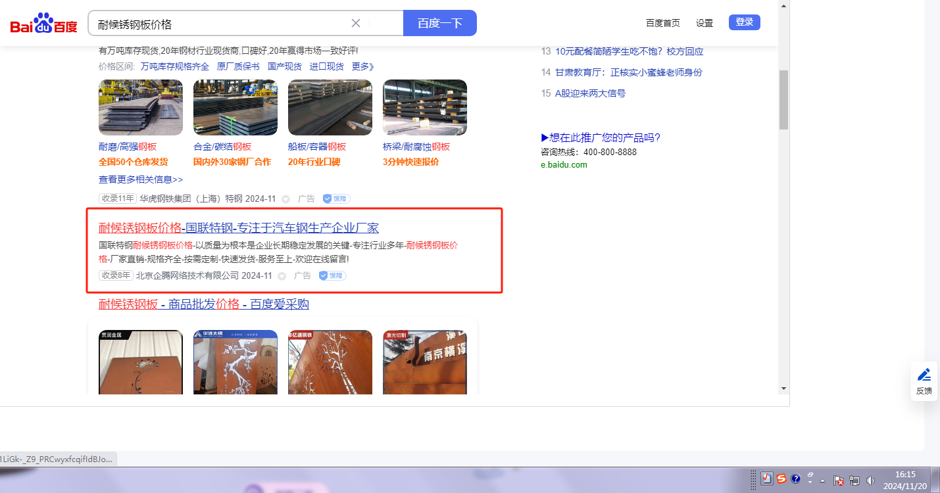
Task: Open the volume speaker tray icon
Action: pyautogui.click(x=871, y=481)
